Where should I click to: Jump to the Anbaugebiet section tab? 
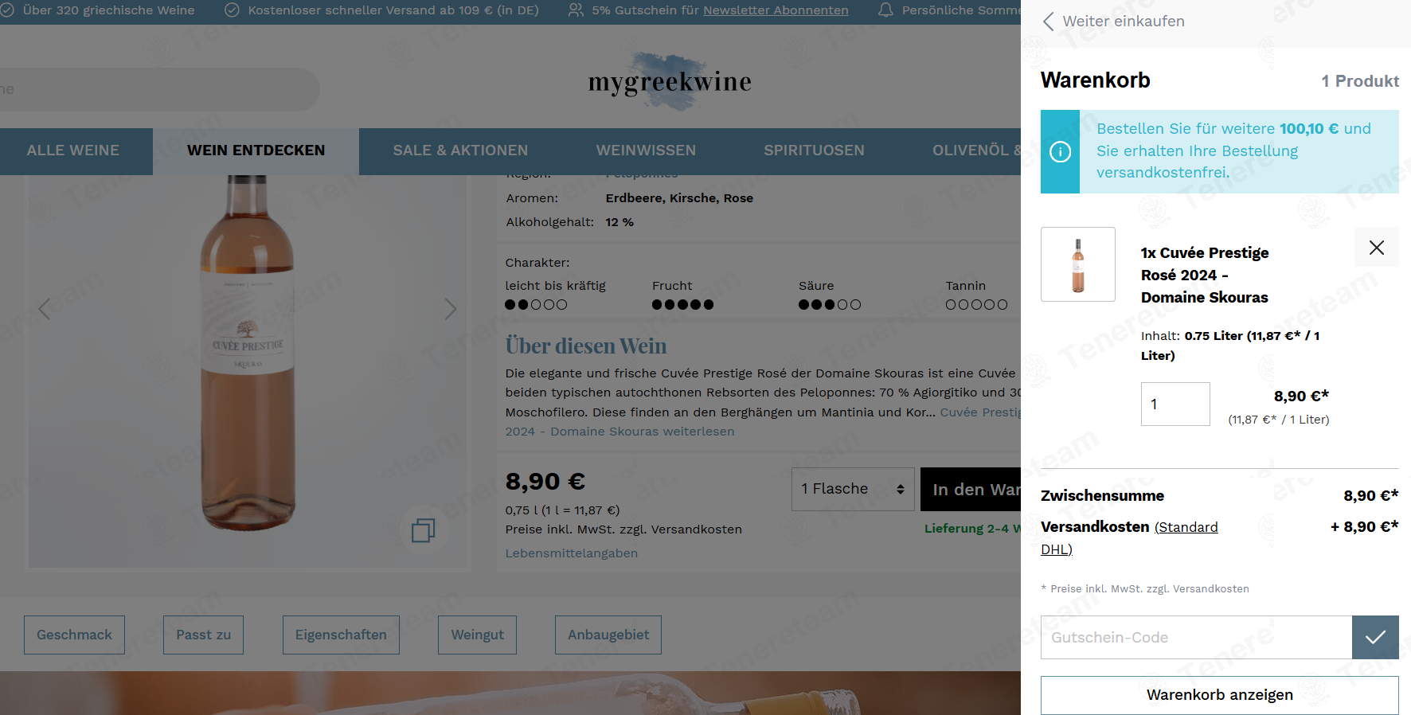pos(608,635)
